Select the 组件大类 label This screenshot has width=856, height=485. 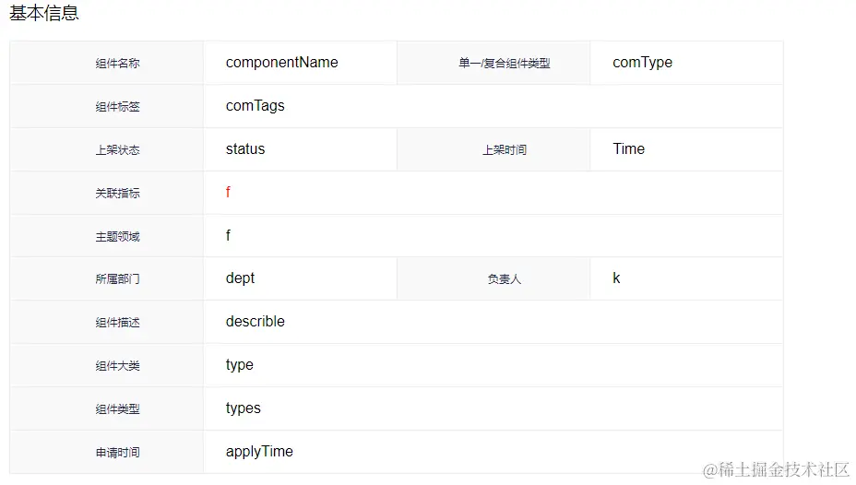click(117, 365)
